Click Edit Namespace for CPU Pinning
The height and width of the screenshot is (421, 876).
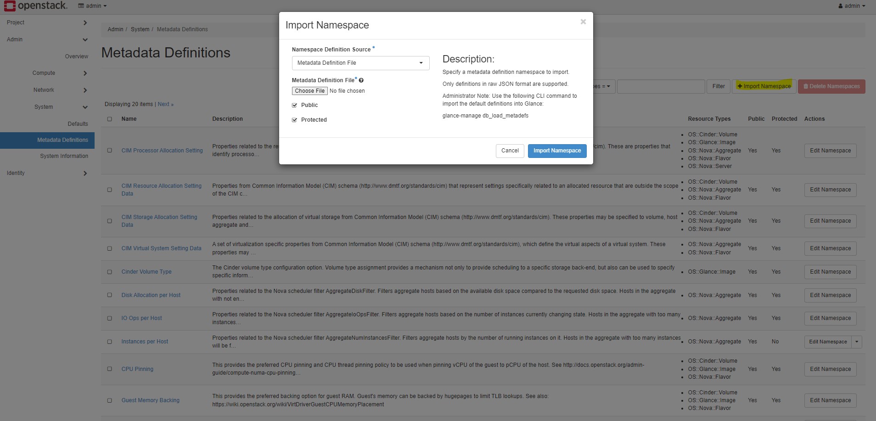pyautogui.click(x=831, y=369)
